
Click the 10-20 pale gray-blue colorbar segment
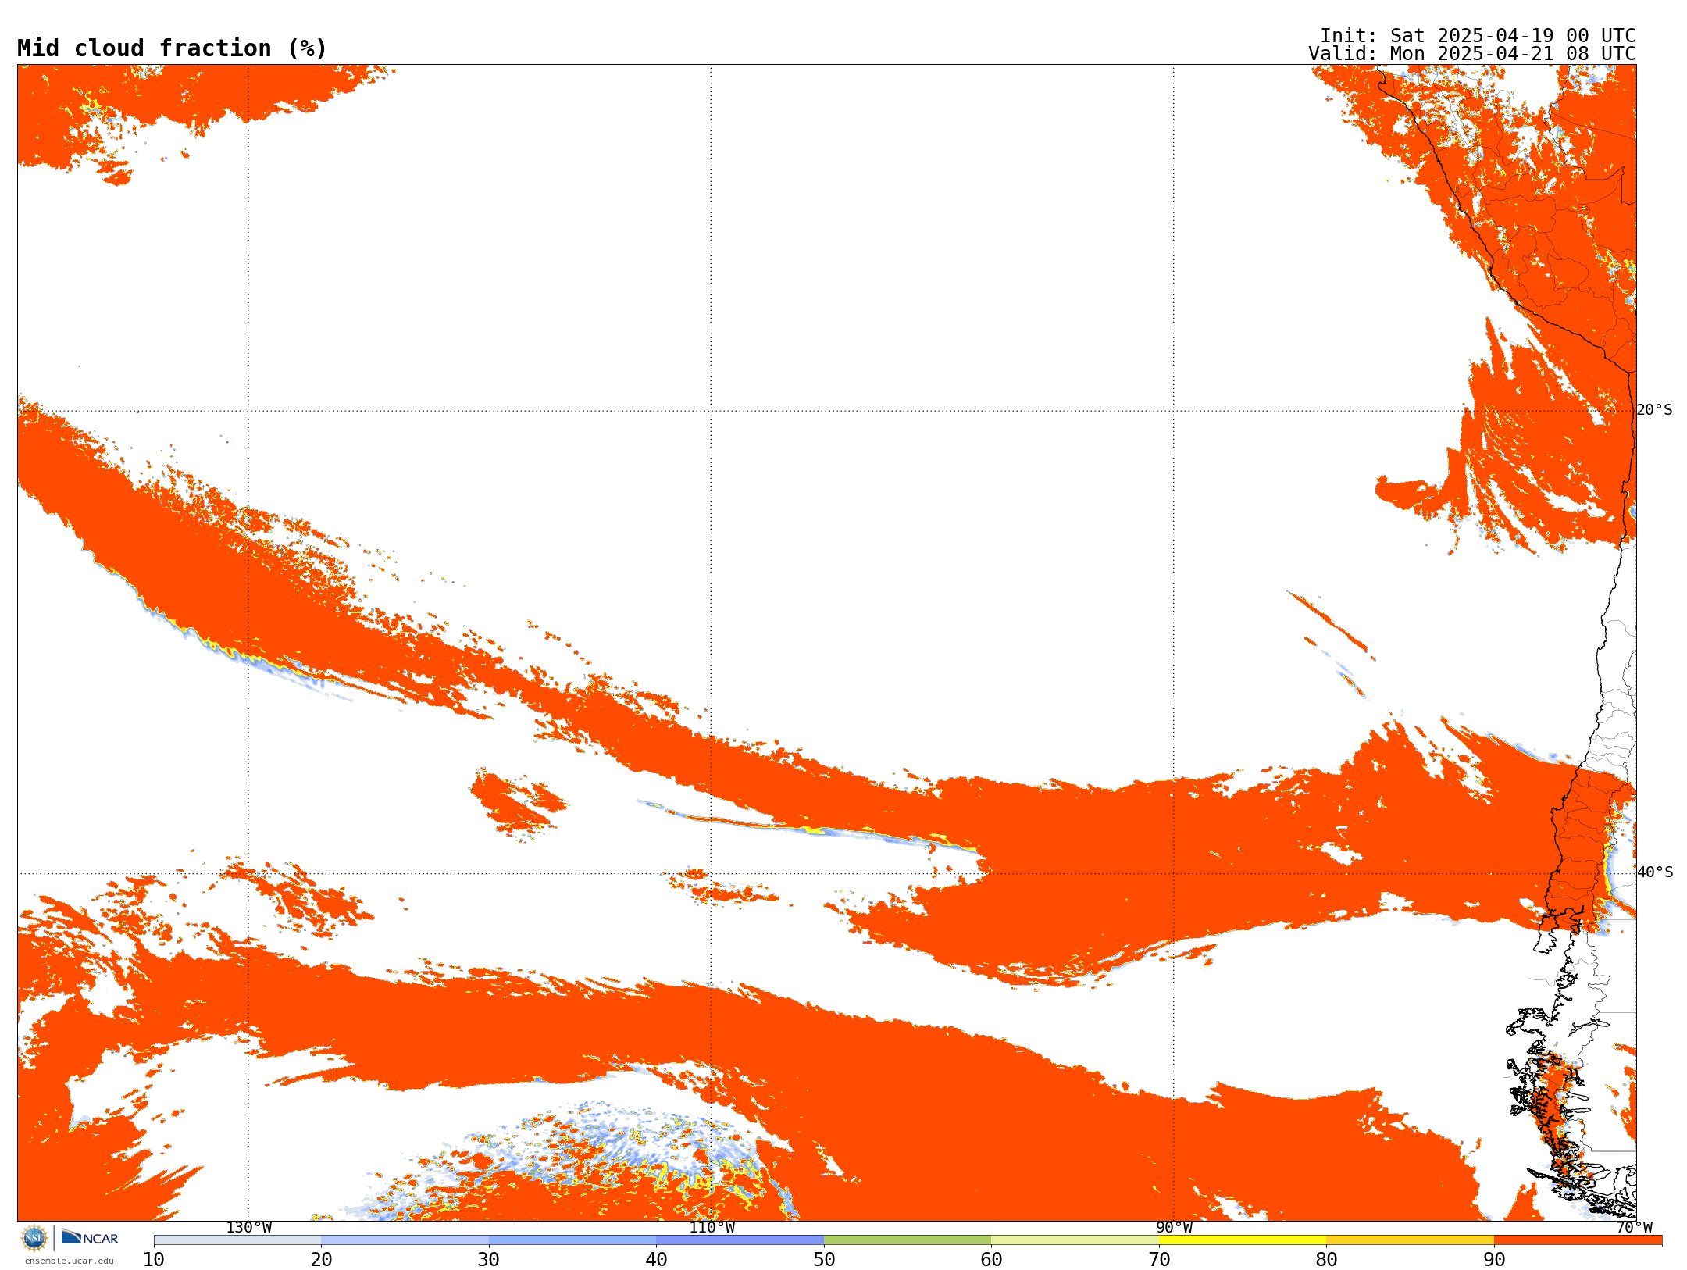[237, 1240]
